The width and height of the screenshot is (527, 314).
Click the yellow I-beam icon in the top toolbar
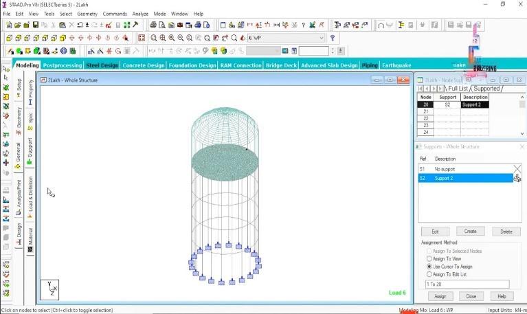(x=401, y=25)
